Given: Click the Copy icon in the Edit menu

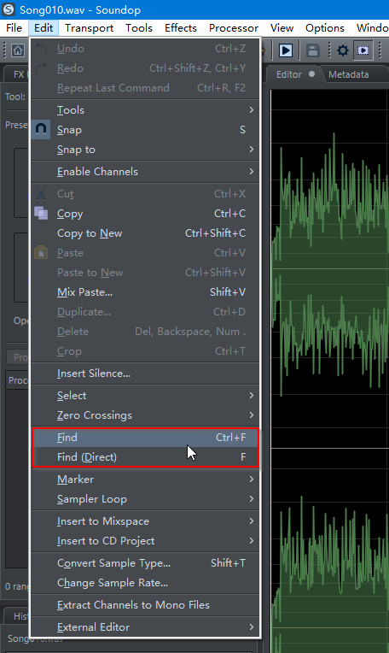Looking at the screenshot, I should click(x=41, y=213).
